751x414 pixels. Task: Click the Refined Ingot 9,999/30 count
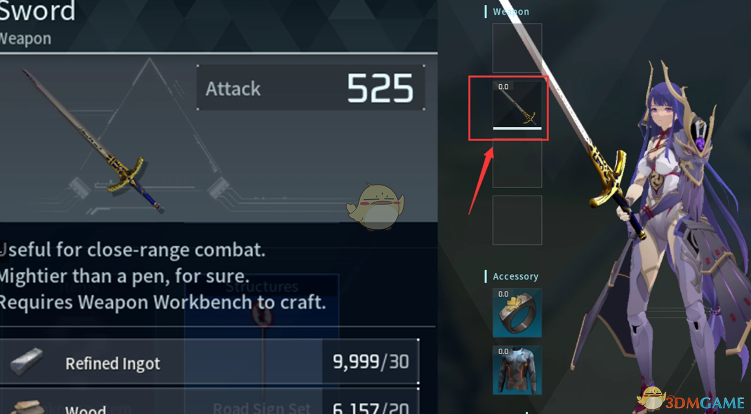point(370,362)
